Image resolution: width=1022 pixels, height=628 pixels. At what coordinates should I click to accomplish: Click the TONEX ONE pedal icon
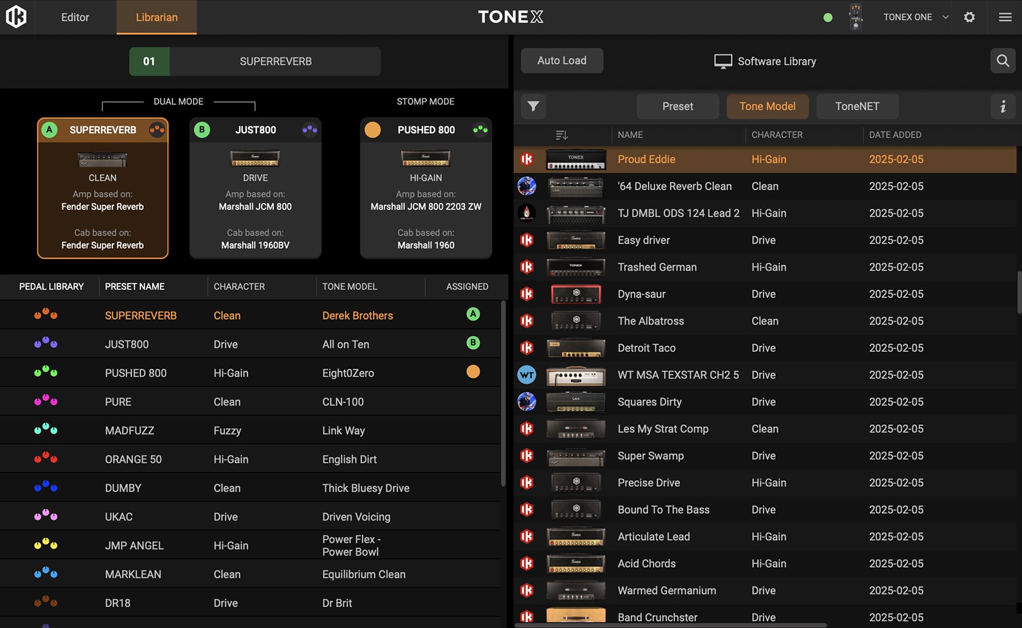[x=855, y=17]
